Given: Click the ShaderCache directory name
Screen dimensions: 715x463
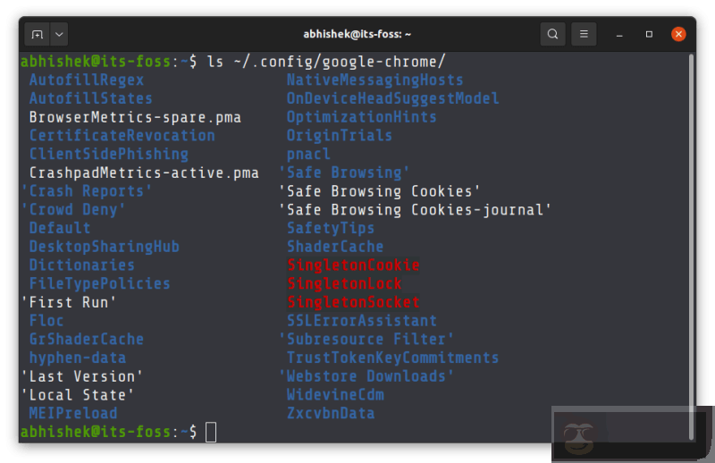Looking at the screenshot, I should coord(335,247).
